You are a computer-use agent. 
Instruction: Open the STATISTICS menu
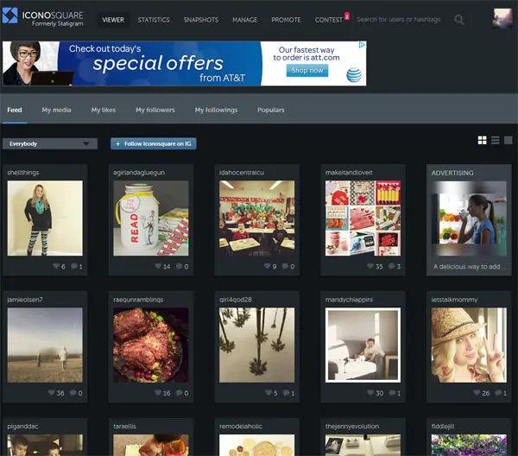[x=154, y=20]
